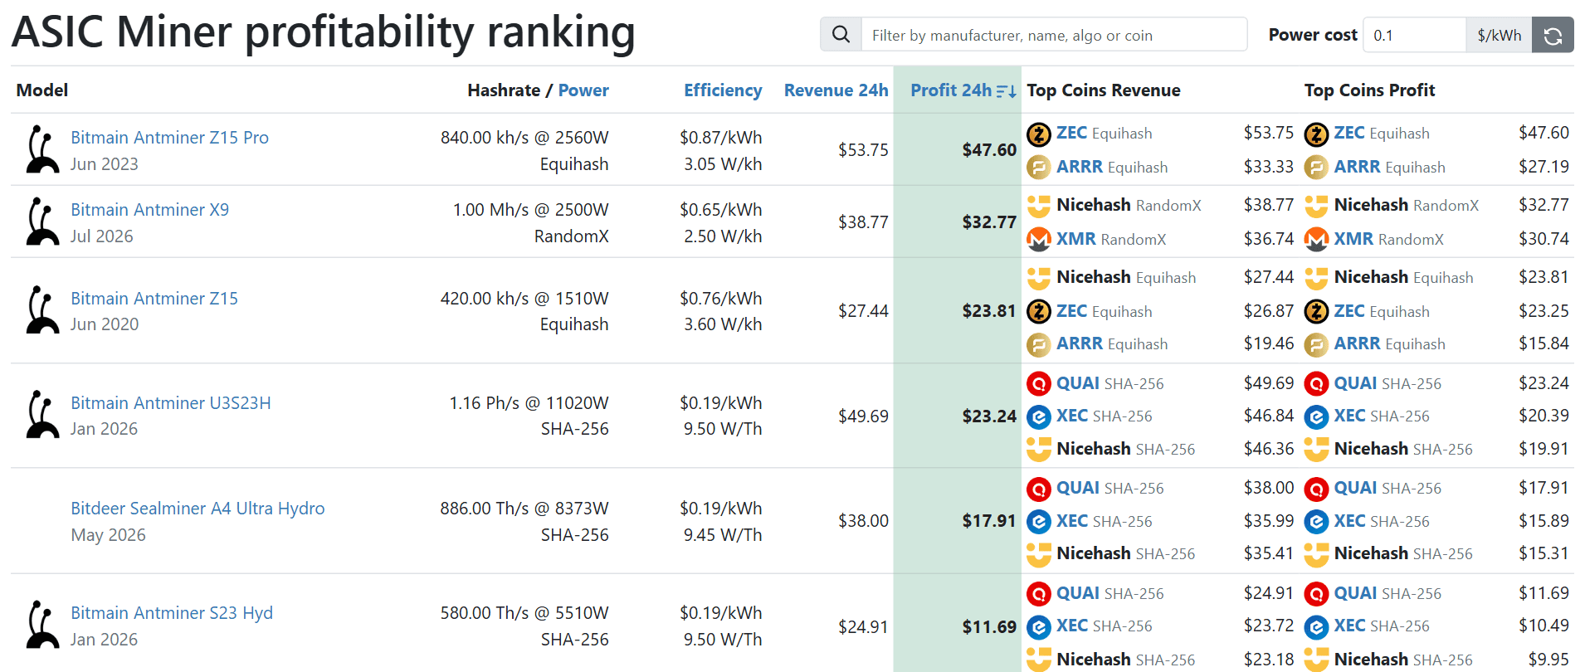Click the Bitmain logo beside Antminer U3S23H
This screenshot has height=672, width=1585.
pyautogui.click(x=41, y=415)
